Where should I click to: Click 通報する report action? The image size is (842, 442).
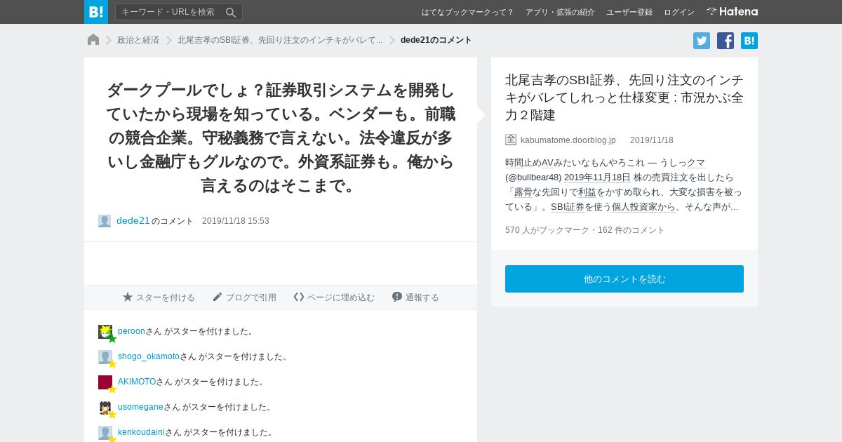pos(415,297)
